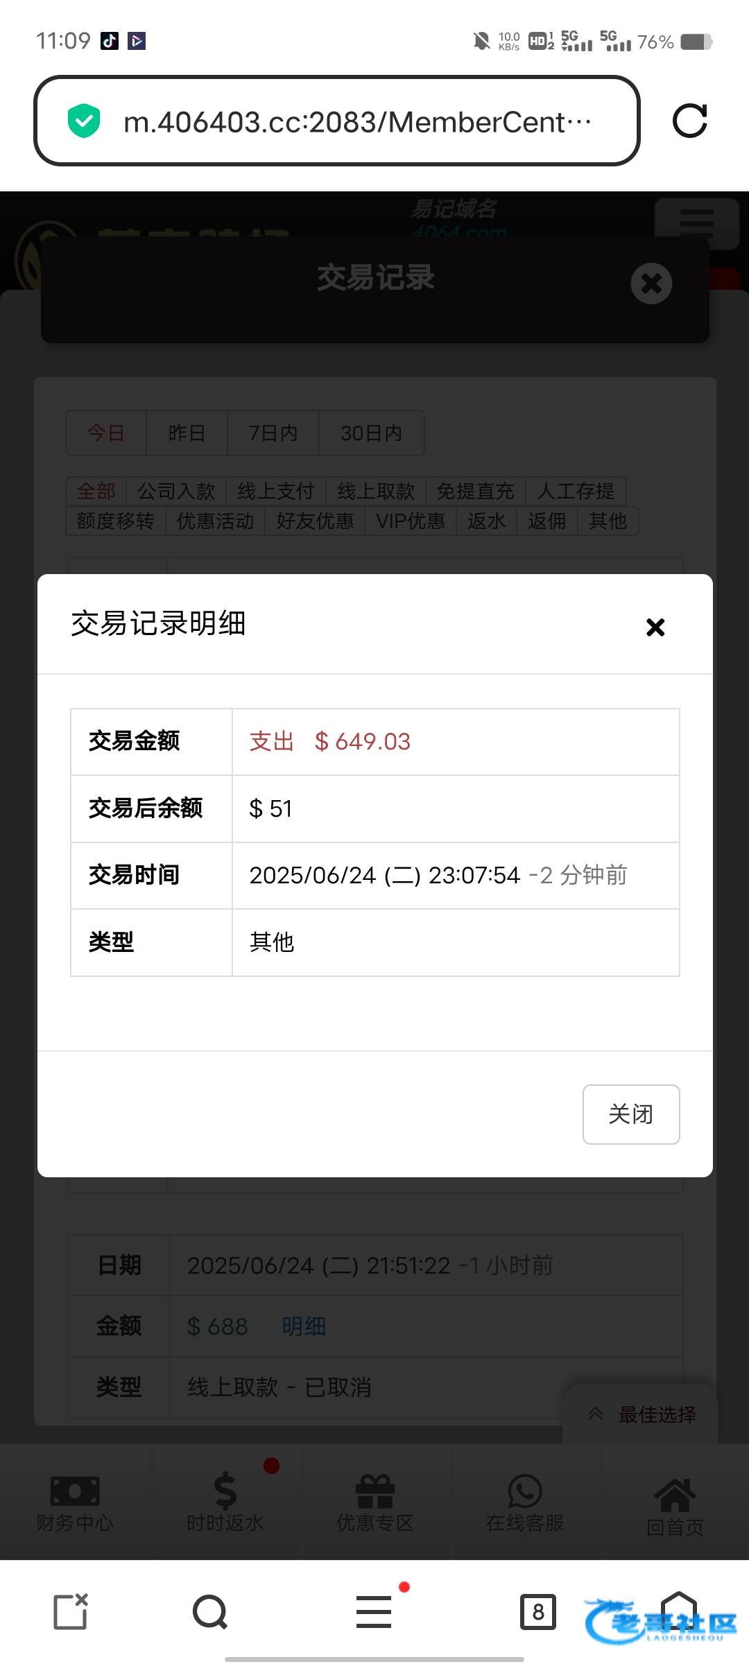This screenshot has width=749, height=1664.
Task: Open 明细 link beside $ 688
Action: pos(304,1326)
